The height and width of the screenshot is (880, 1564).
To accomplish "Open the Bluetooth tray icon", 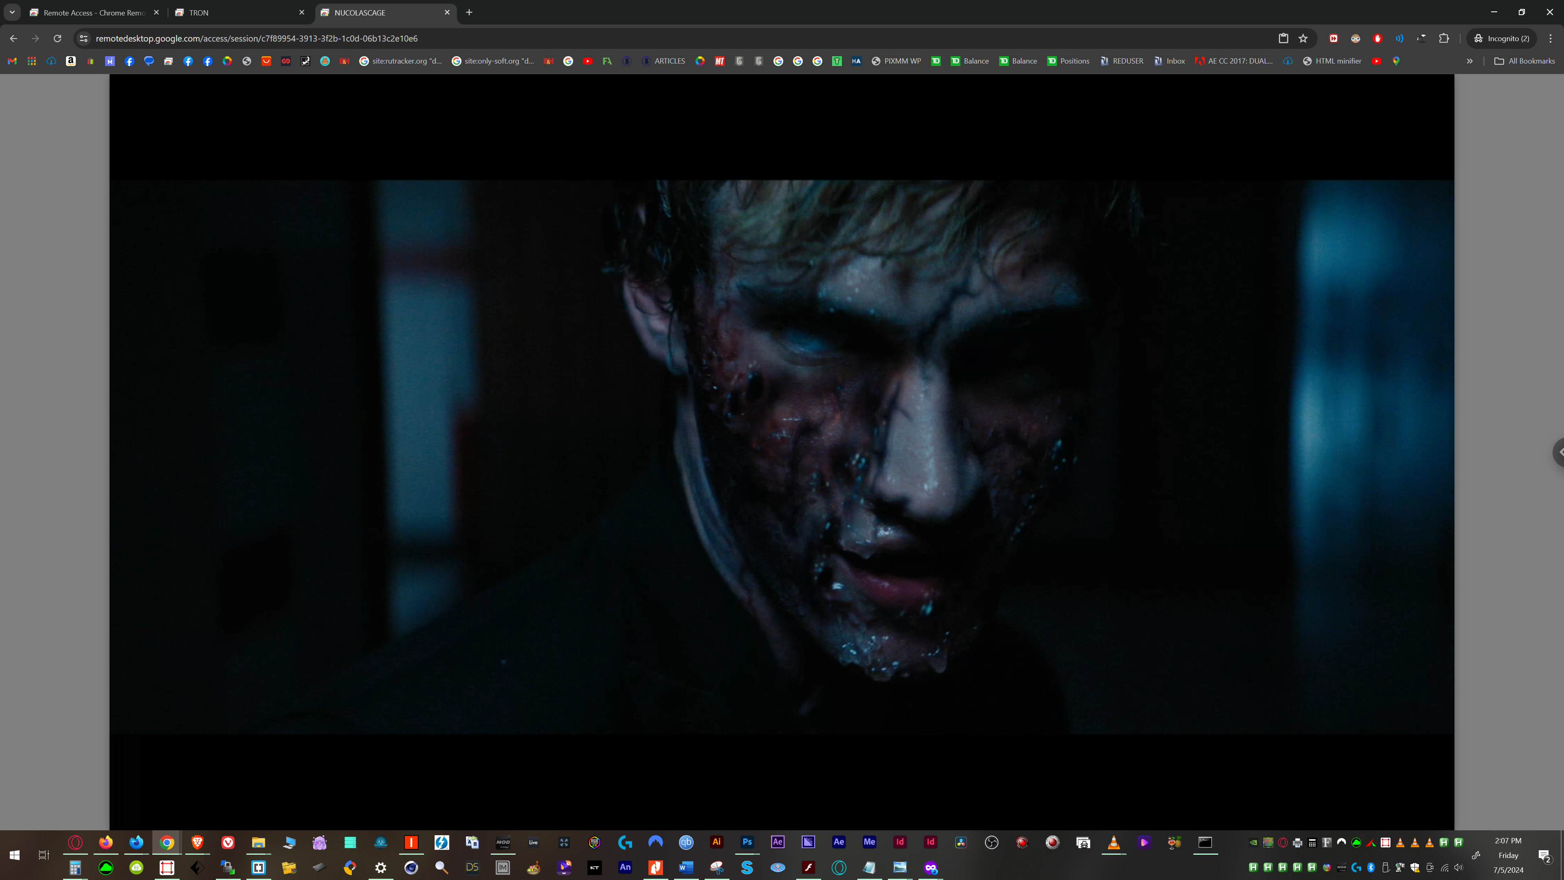I will (1371, 867).
